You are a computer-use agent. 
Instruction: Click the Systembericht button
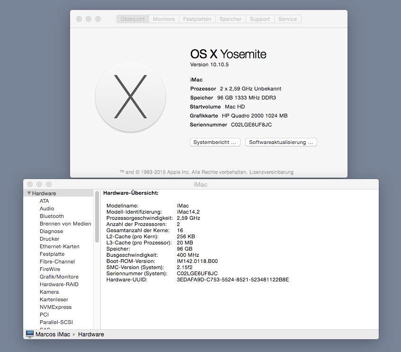tap(215, 142)
